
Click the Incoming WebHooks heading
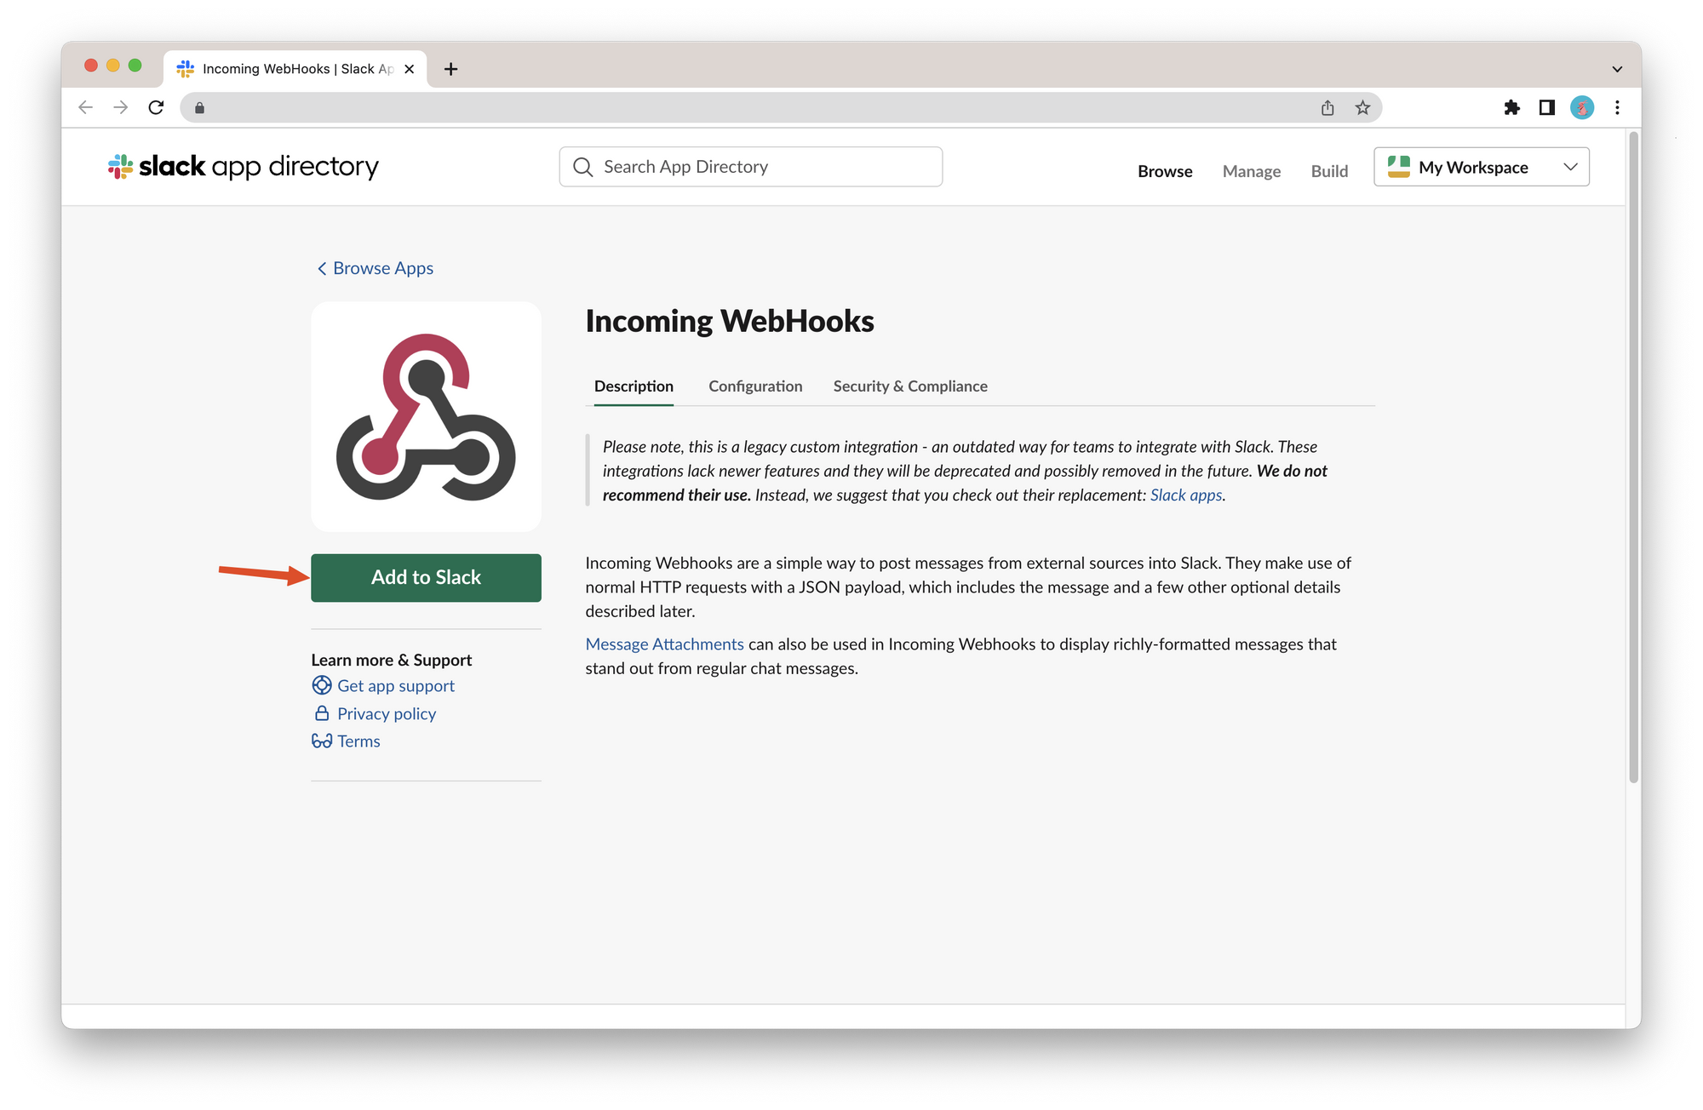[x=730, y=322]
